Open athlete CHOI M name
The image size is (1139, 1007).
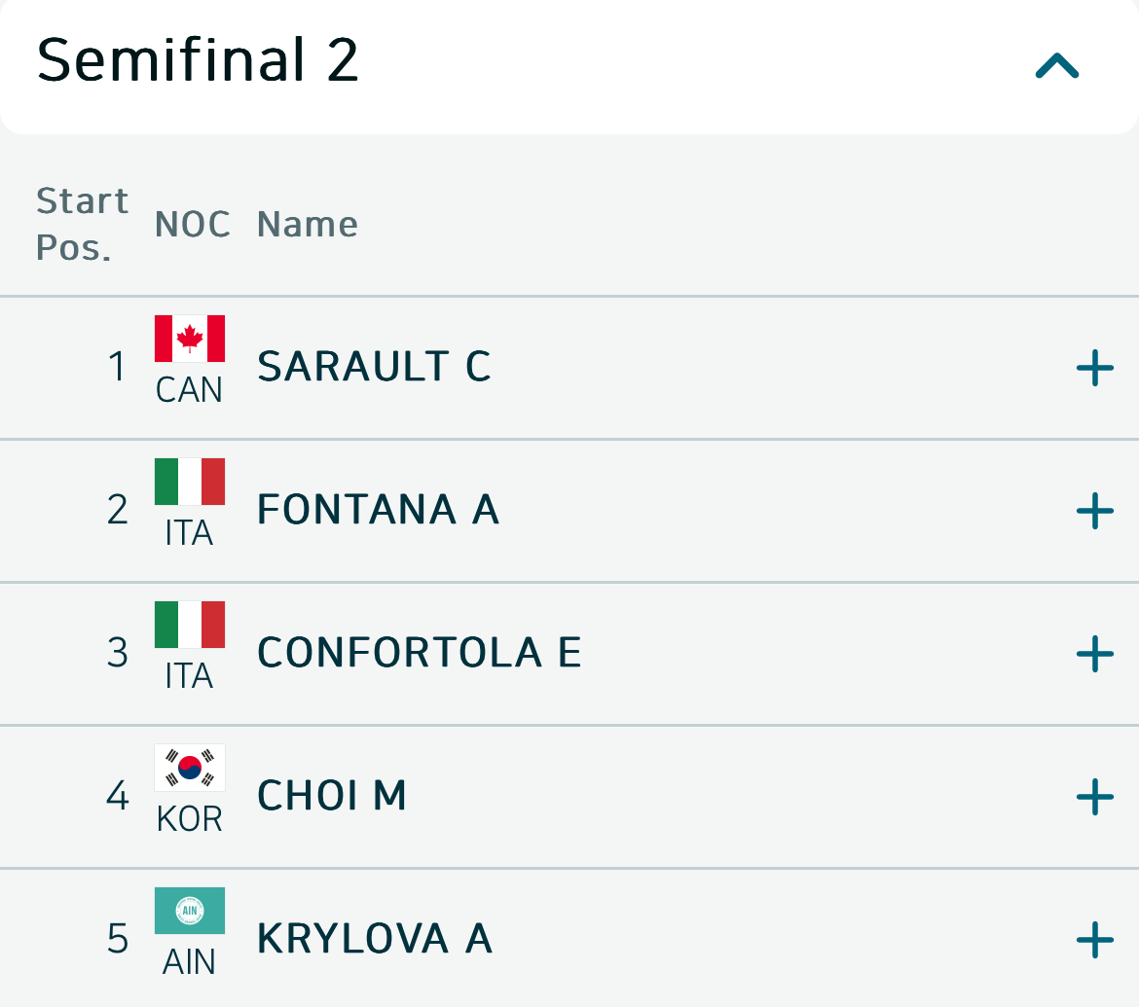point(331,796)
